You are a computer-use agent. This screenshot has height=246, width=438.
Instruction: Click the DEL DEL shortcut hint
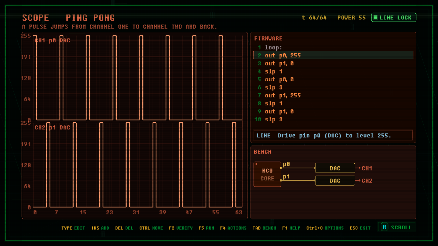(x=124, y=228)
